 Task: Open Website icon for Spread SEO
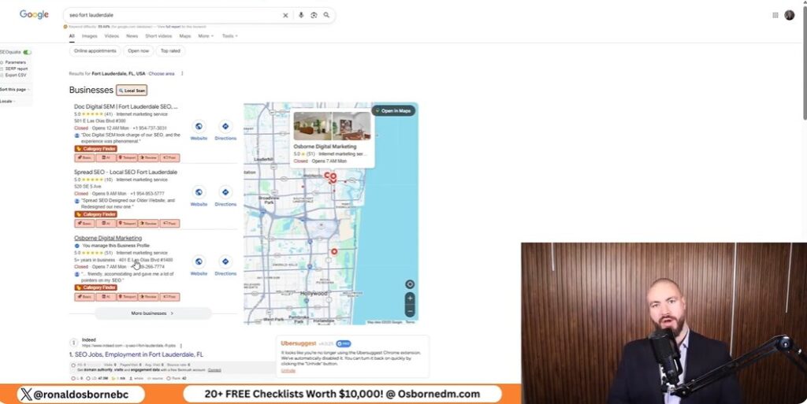click(199, 192)
